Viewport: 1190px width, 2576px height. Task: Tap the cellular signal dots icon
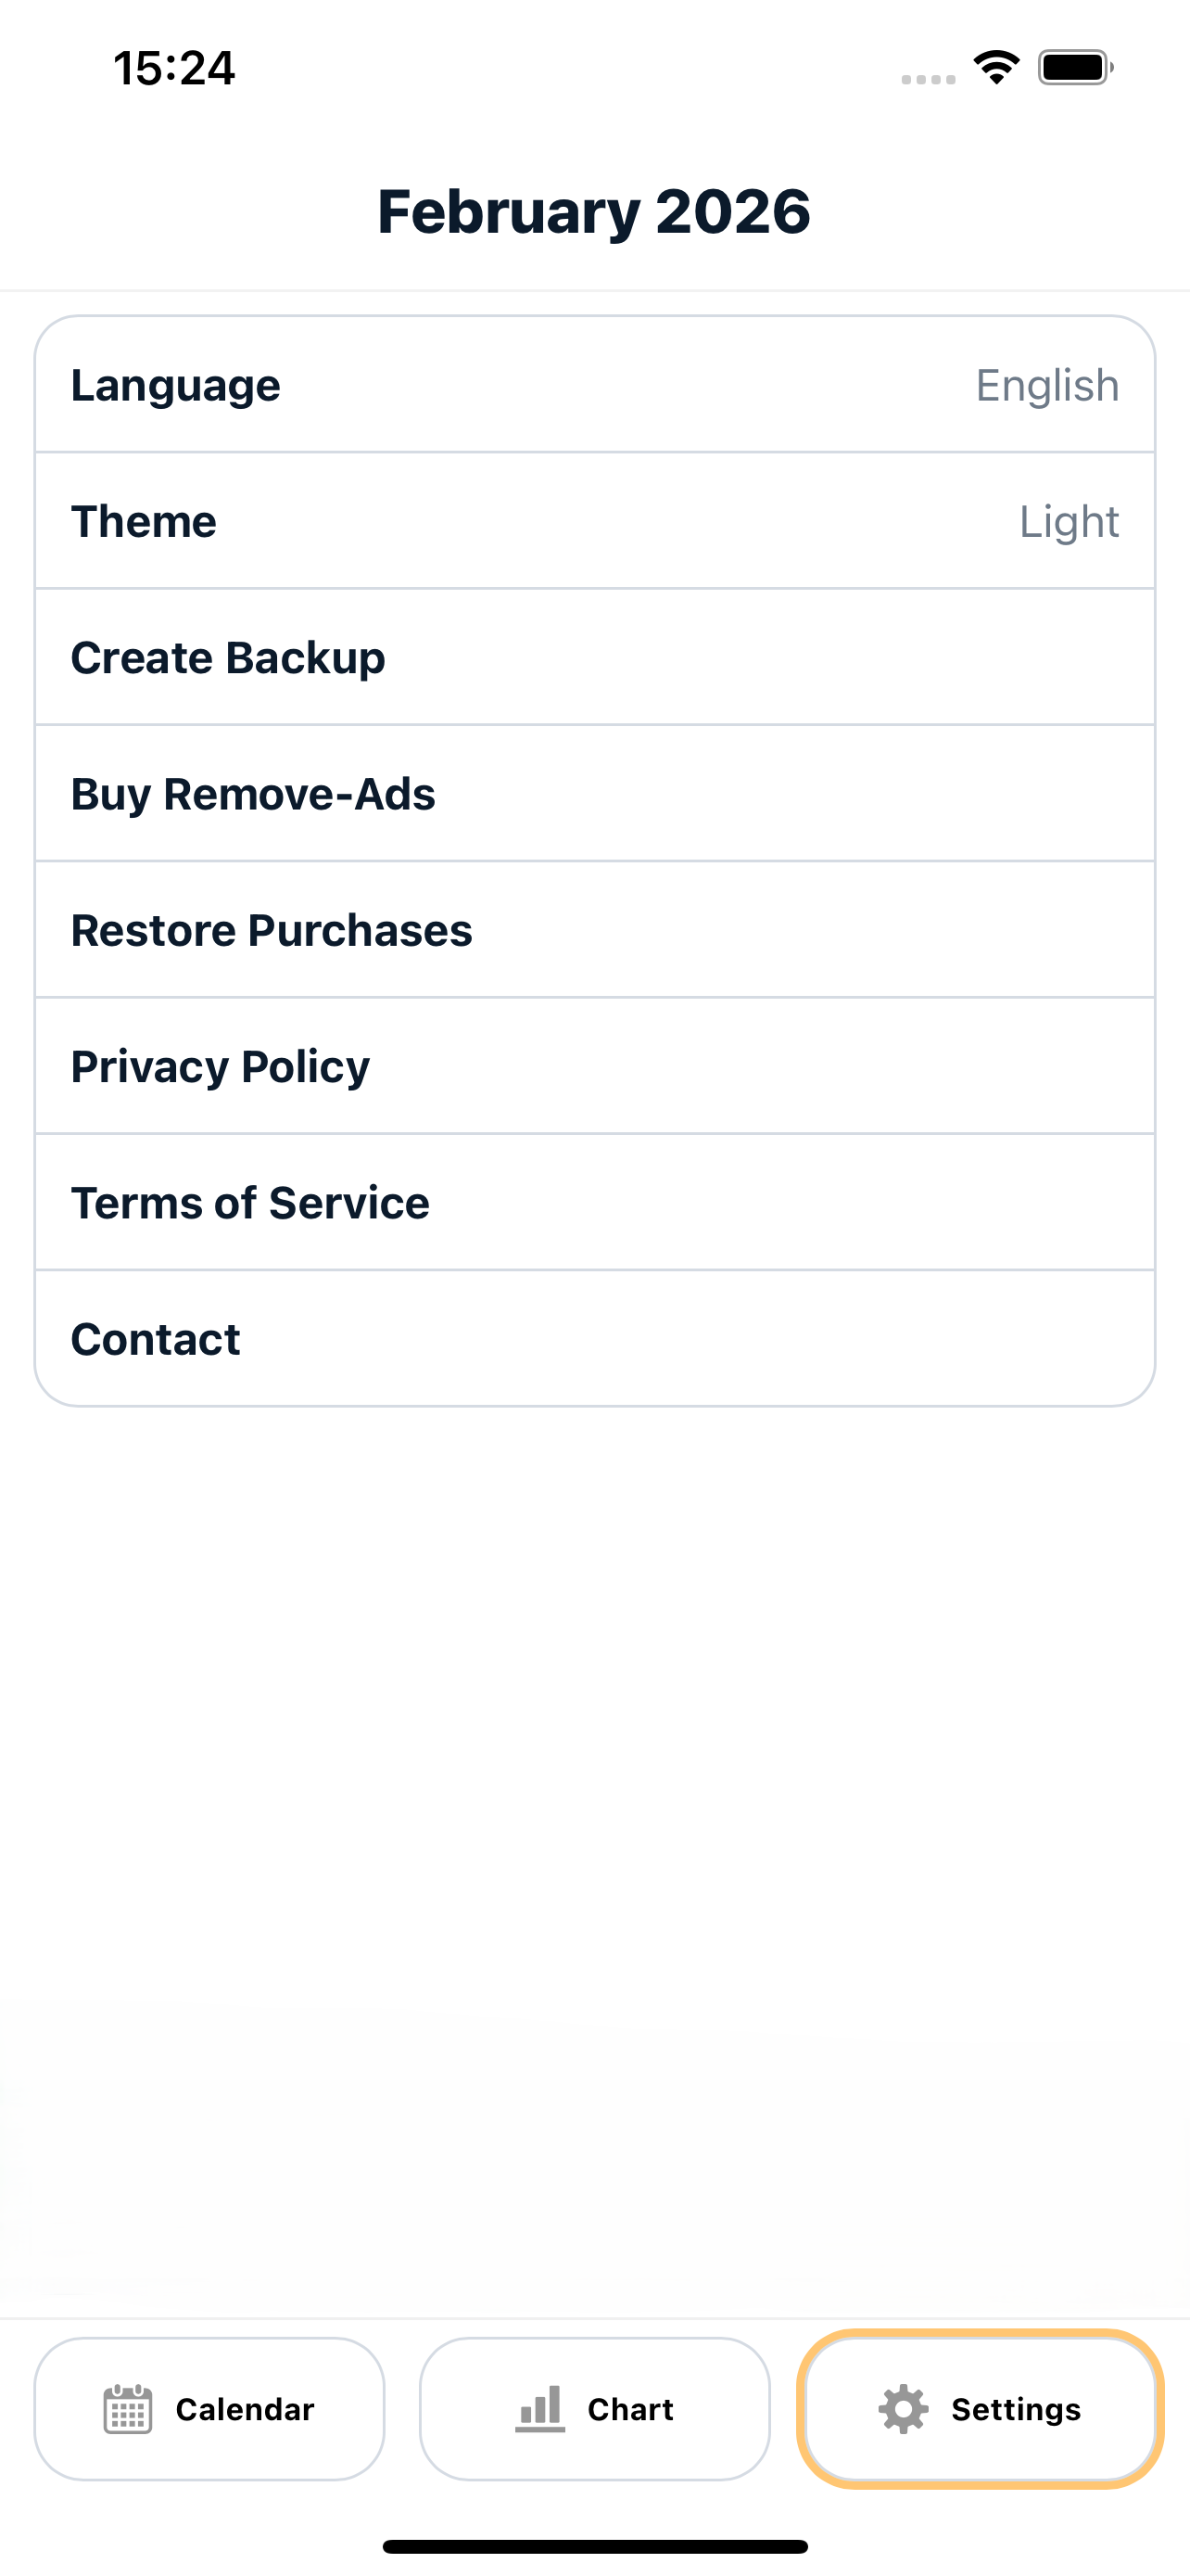[929, 79]
